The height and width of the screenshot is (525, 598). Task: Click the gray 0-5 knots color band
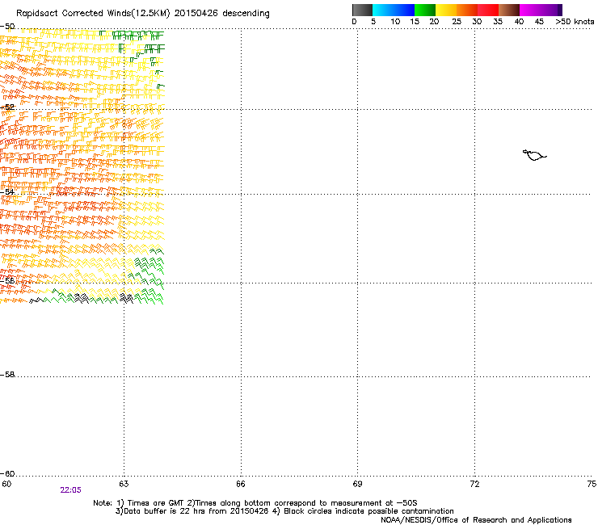click(362, 10)
